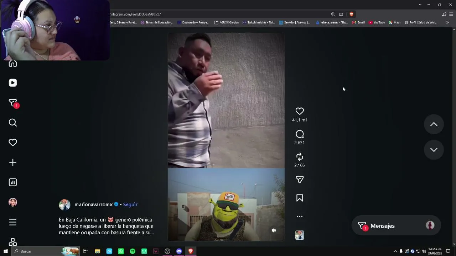The image size is (456, 256).
Task: Open the rebeca_arenas bookmark
Action: coord(332,22)
